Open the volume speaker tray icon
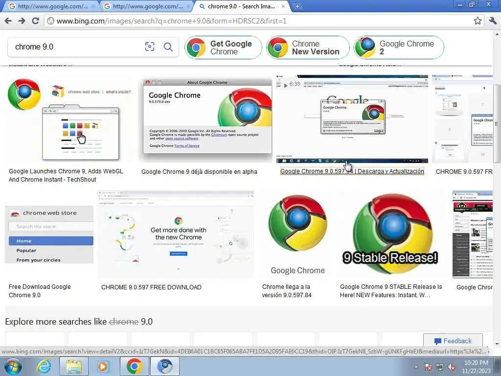The width and height of the screenshot is (501, 376). (x=452, y=367)
